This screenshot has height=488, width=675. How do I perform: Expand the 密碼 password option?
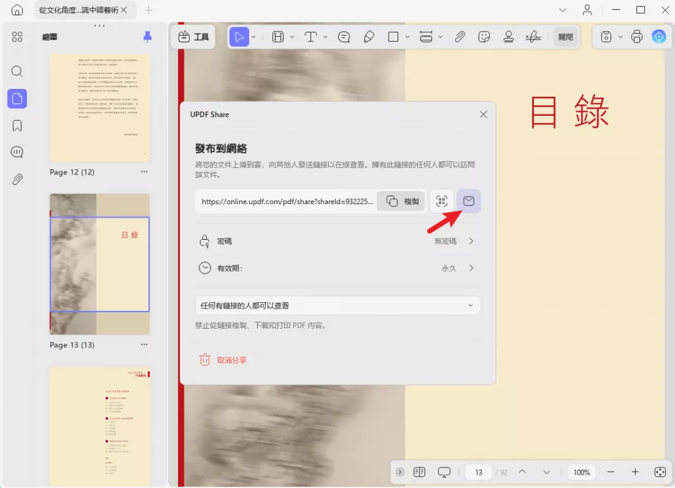click(470, 241)
